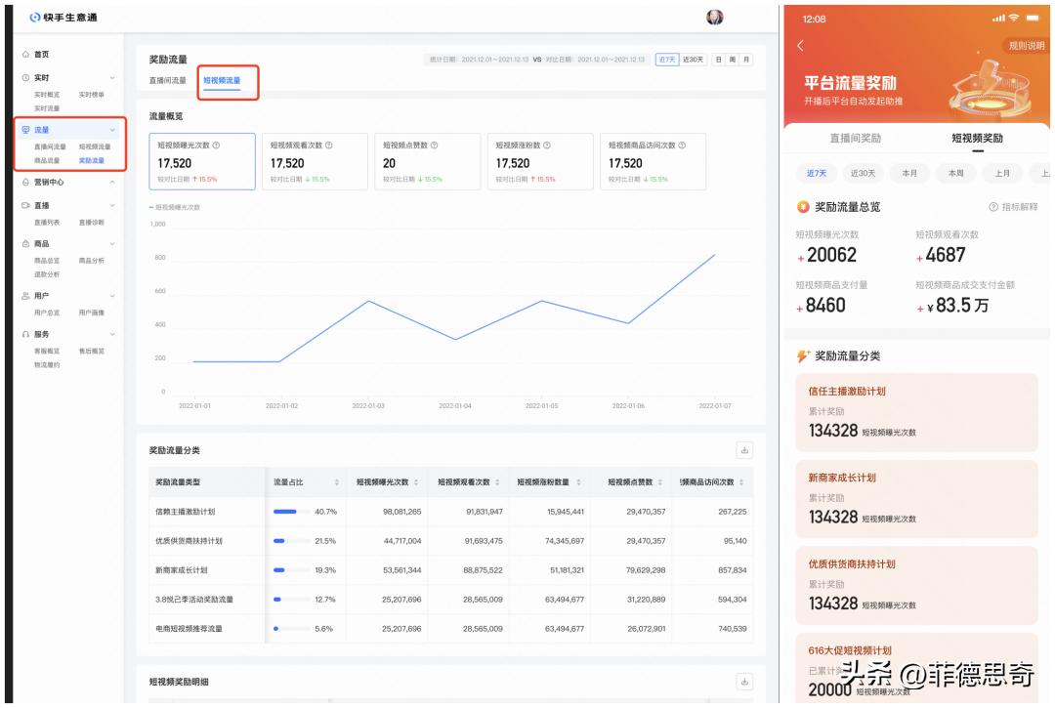This screenshot has width=1055, height=708.
Task: Click the 首页 home icon in sidebar
Action: click(x=25, y=55)
